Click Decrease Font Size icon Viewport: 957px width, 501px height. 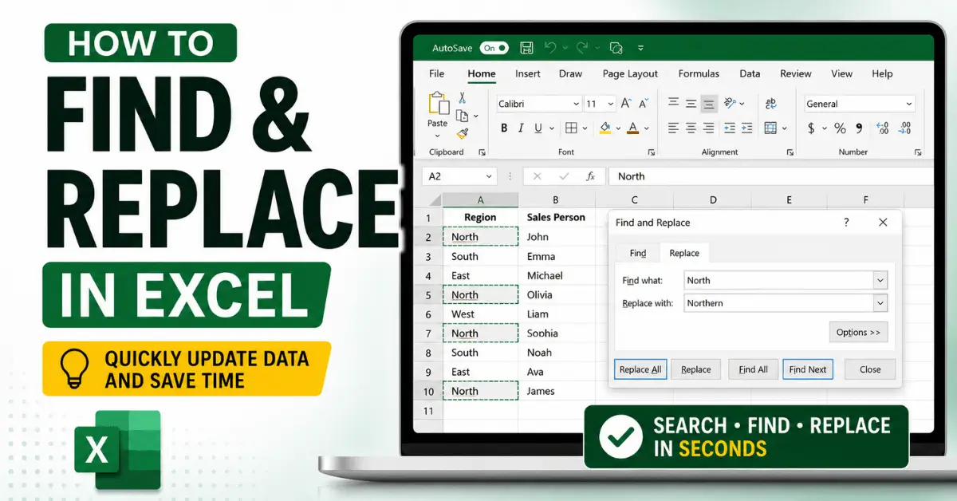pos(643,104)
